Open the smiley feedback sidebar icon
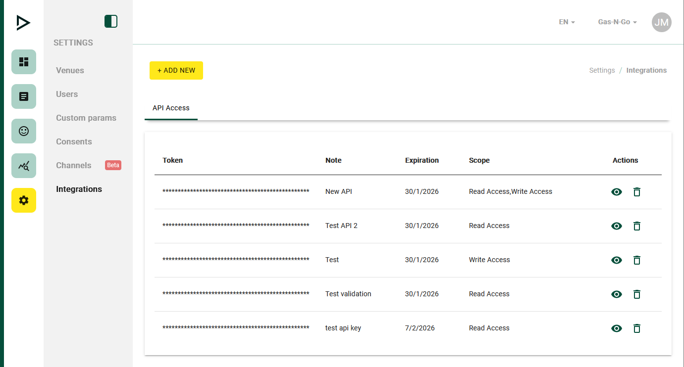The height and width of the screenshot is (367, 684). [24, 131]
